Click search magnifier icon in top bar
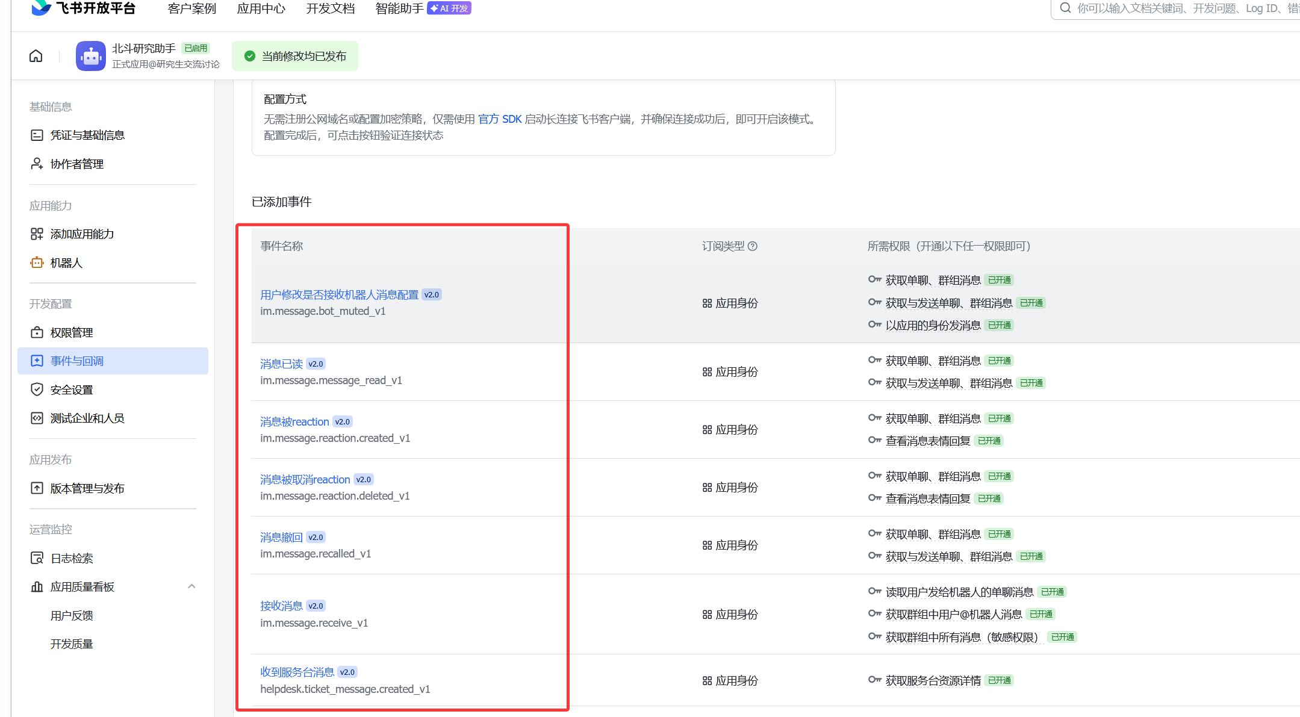Screen dimensions: 1300x717 (x=1065, y=8)
